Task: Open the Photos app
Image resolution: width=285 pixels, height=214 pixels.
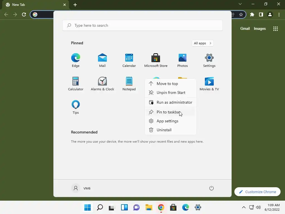Action: point(183,60)
